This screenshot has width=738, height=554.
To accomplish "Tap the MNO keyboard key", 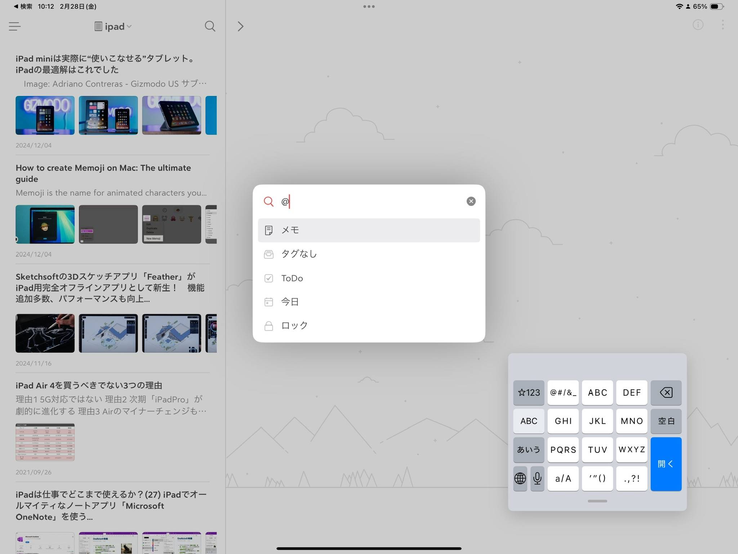I will (632, 421).
